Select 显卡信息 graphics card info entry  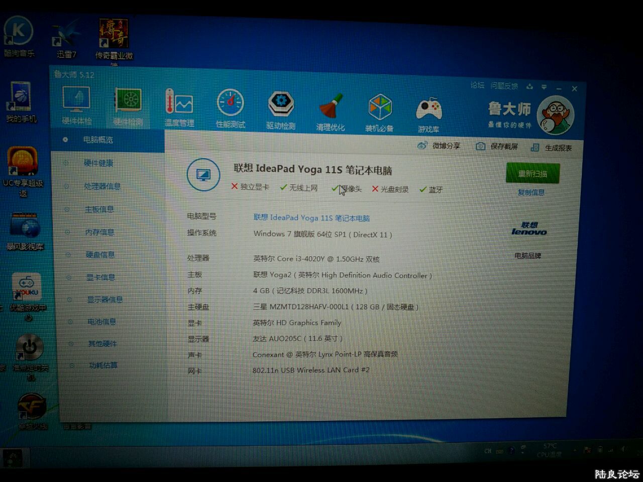100,277
